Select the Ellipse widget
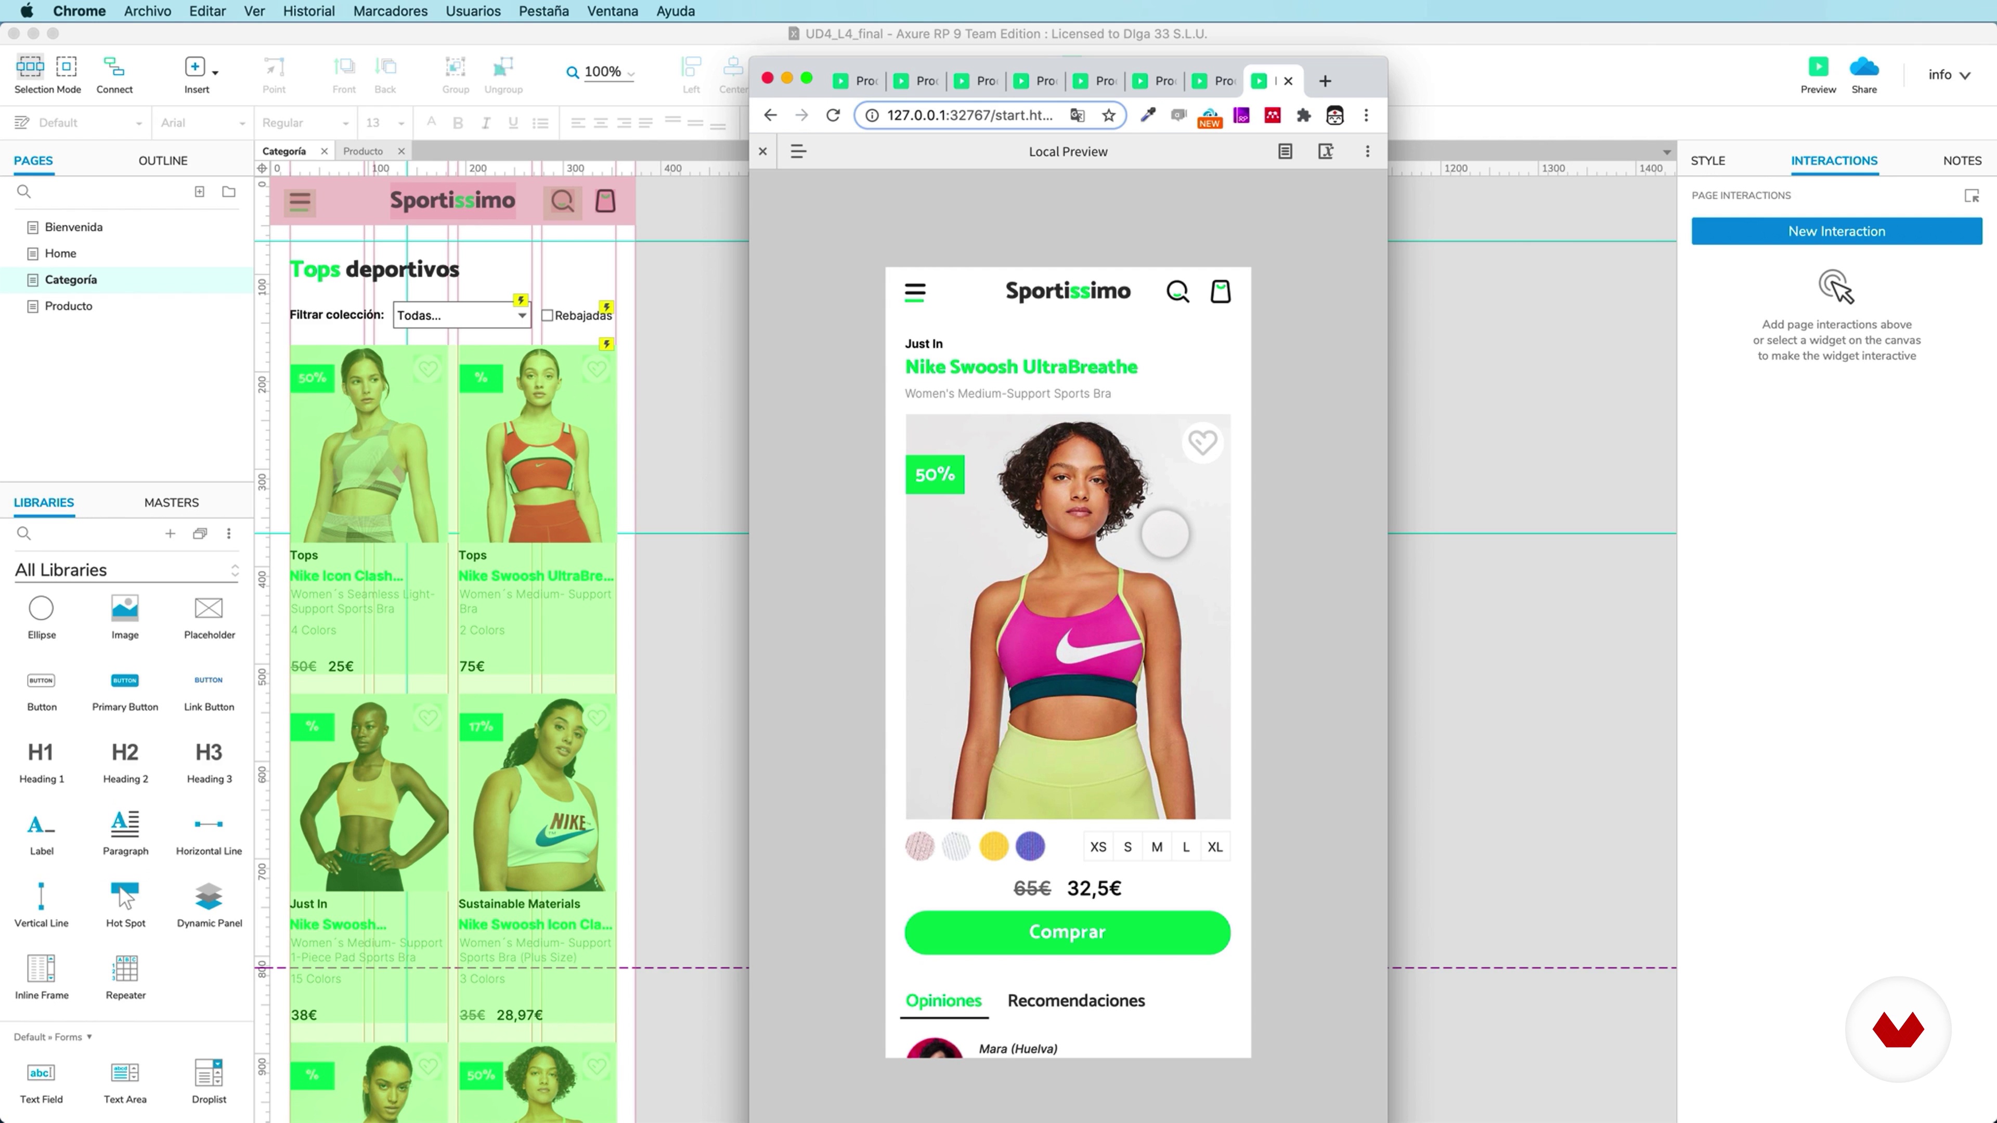The width and height of the screenshot is (1997, 1123). [x=41, y=617]
